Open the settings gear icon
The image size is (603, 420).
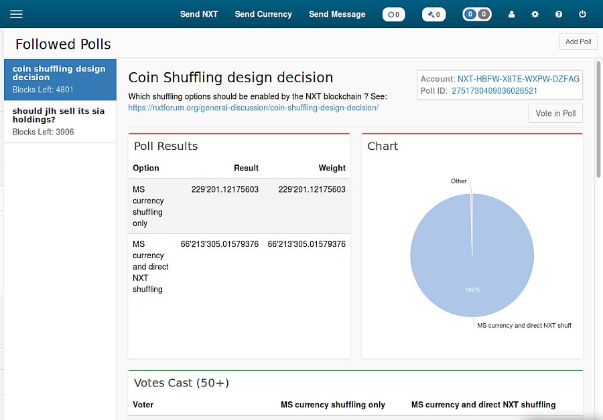coord(535,14)
